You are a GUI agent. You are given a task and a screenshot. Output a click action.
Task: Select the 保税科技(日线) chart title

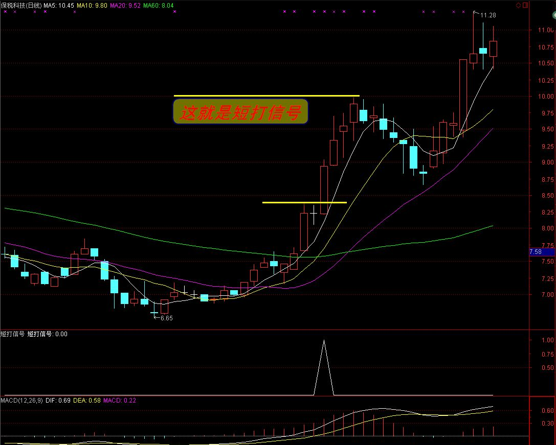tap(21, 5)
